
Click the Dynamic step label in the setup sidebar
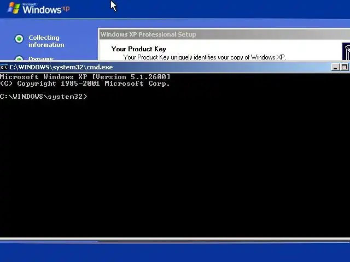tap(42, 58)
